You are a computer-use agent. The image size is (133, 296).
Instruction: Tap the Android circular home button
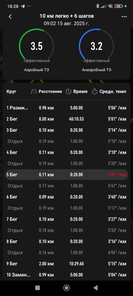[x=66, y=288]
